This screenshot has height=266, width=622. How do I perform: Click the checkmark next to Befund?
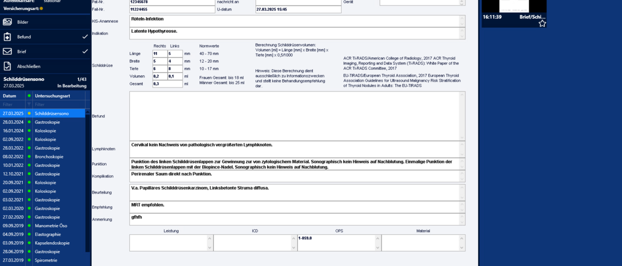point(85,37)
